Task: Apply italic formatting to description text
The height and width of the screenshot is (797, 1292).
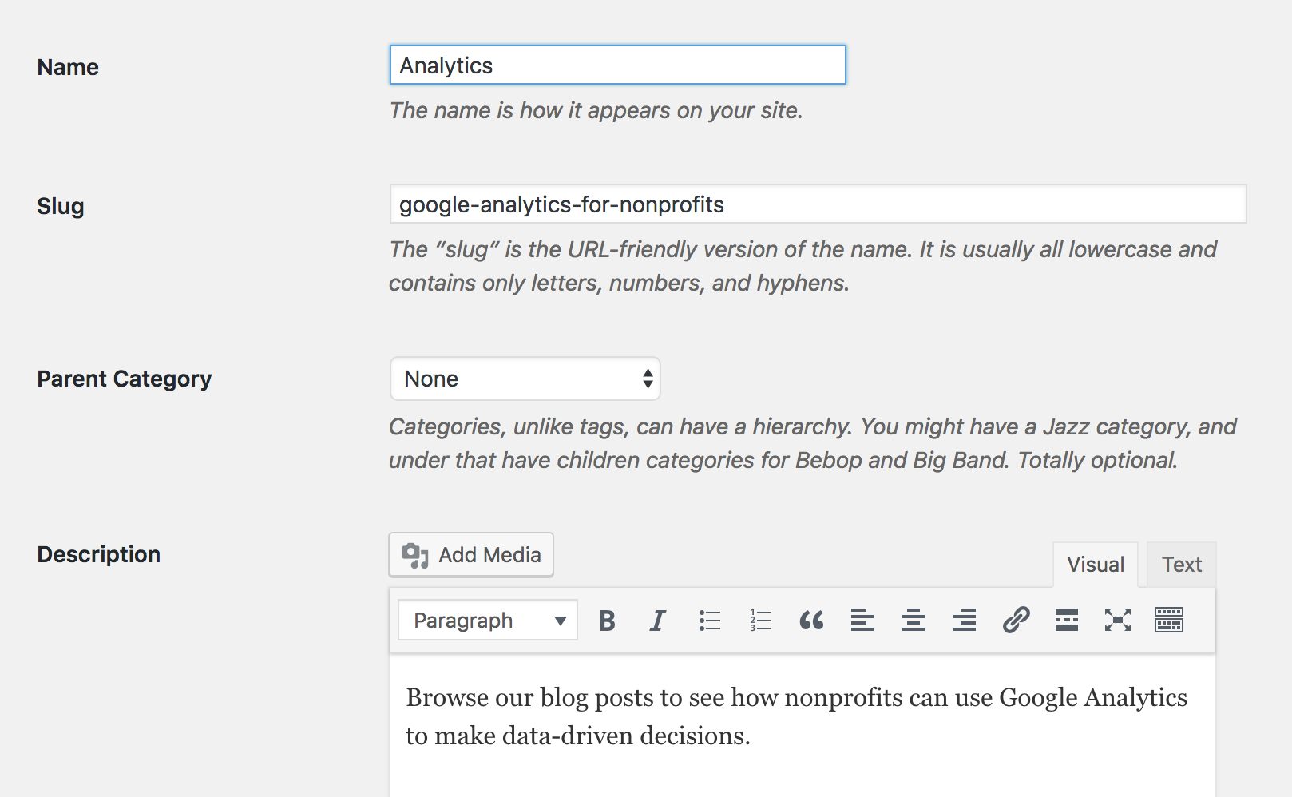Action: [x=658, y=621]
